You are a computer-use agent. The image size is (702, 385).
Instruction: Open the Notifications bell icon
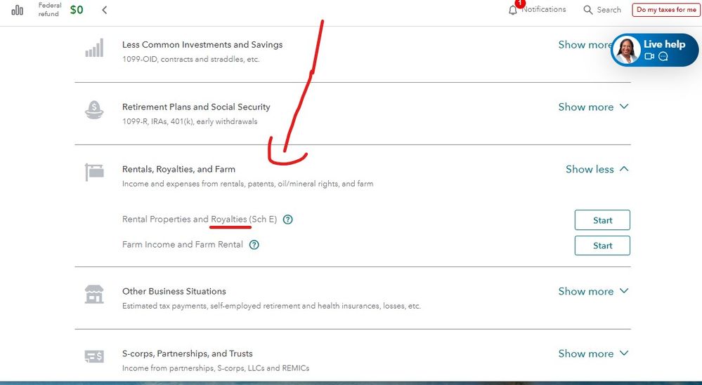(513, 10)
